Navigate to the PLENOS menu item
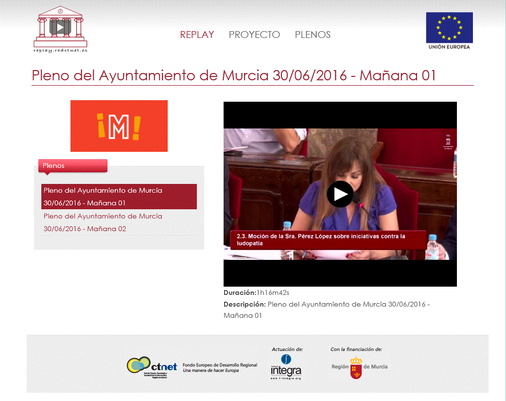Screen dimensions: 506x401 [313, 35]
